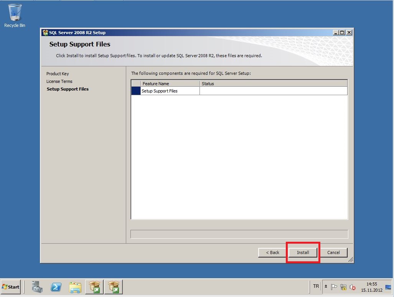The image size is (394, 297).
Task: Click the Install button
Action: pyautogui.click(x=303, y=252)
